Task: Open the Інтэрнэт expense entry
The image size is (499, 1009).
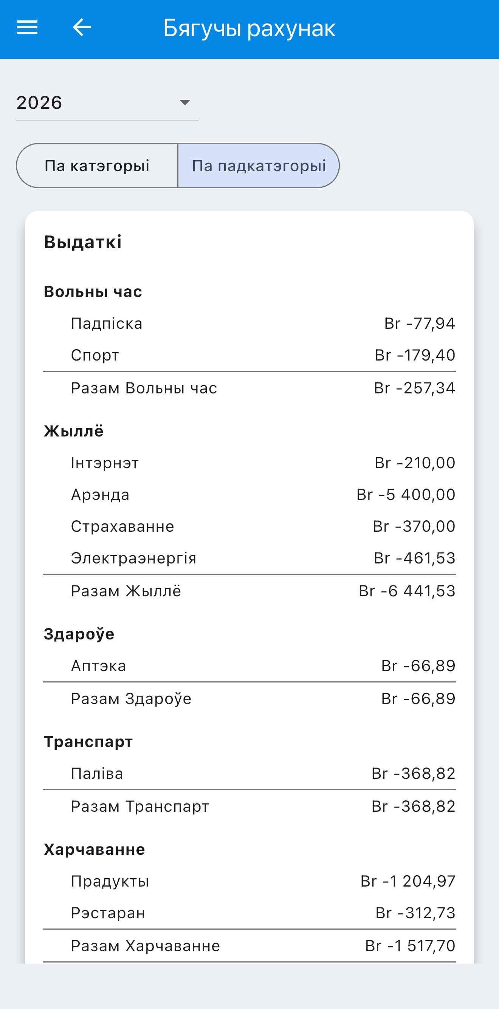Action: click(249, 463)
